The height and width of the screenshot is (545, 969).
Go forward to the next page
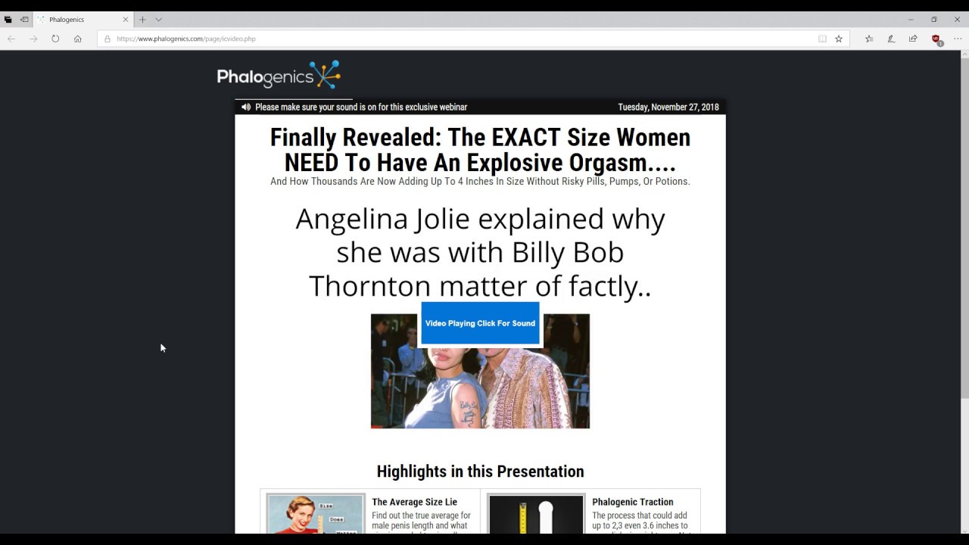coord(33,39)
